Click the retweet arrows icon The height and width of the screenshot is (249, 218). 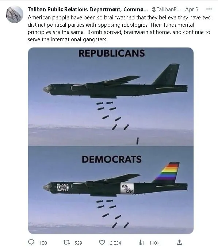[x=66, y=242]
